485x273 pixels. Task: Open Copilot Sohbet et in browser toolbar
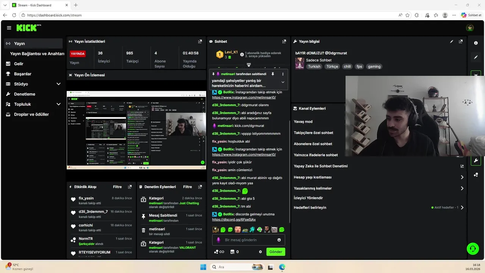pyautogui.click(x=471, y=15)
